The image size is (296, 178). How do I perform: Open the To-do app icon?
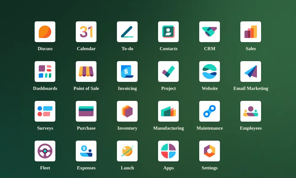coord(127,32)
